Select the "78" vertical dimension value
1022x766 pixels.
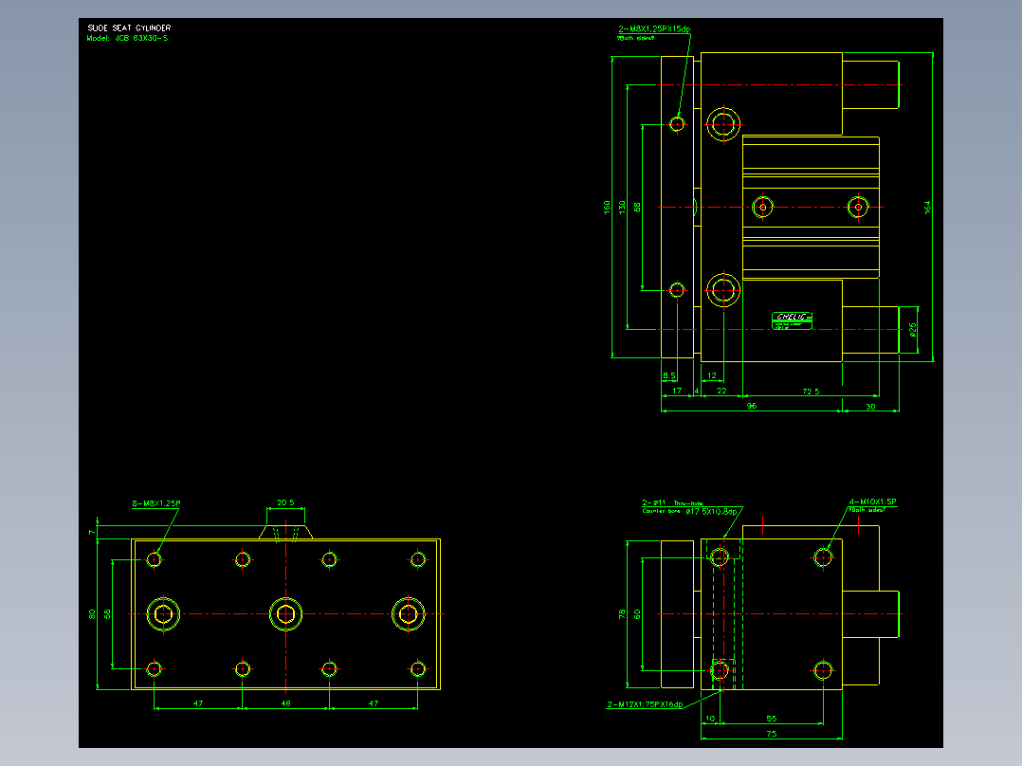[x=622, y=613]
